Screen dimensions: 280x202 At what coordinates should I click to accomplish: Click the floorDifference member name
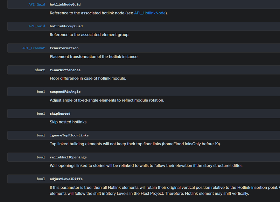coord(65,70)
